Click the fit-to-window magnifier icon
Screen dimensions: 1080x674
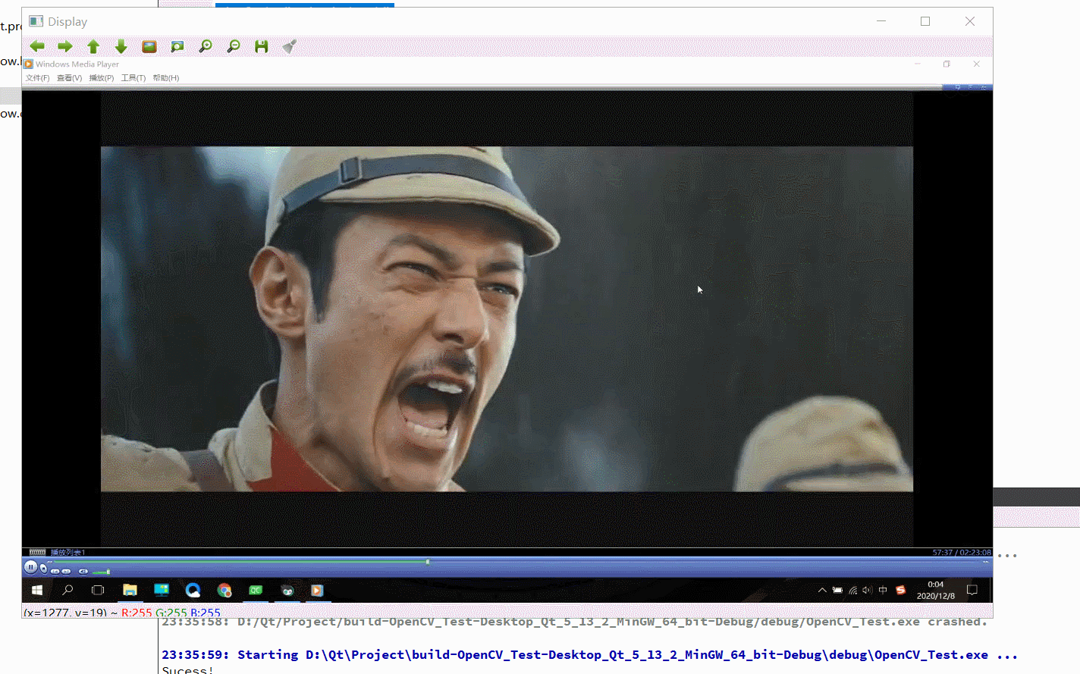177,46
